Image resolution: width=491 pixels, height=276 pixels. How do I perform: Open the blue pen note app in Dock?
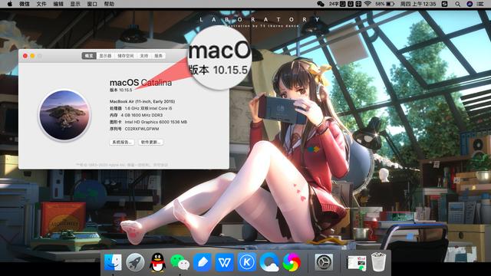coord(202,262)
